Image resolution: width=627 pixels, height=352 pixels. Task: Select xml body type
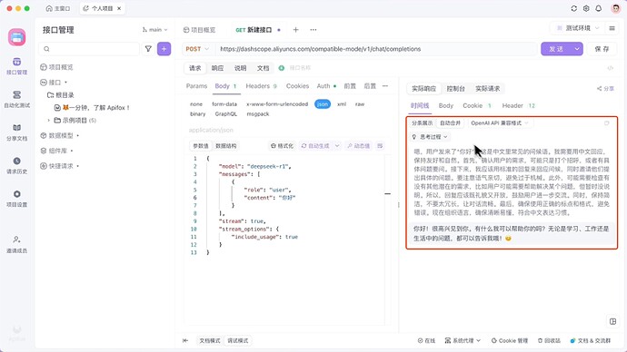click(x=342, y=103)
